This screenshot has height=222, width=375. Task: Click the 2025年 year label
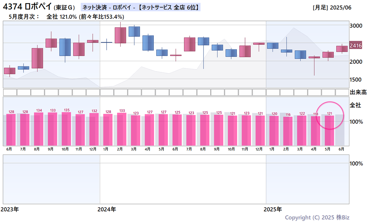tap(273, 209)
